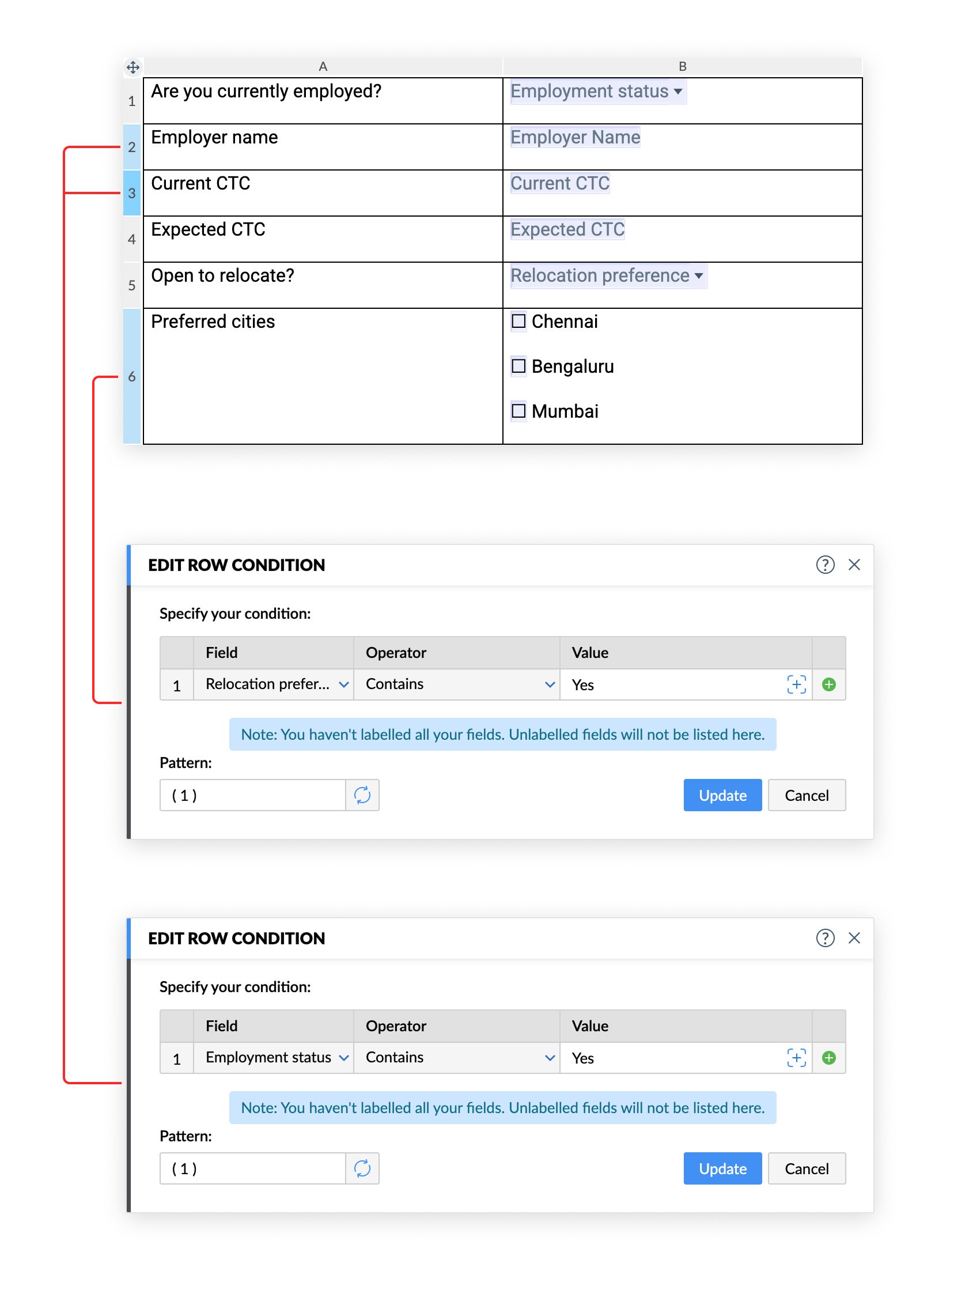Viewport: 969px width, 1294px height.
Task: Click Pattern field in Employment status dialog
Action: coord(253,1168)
